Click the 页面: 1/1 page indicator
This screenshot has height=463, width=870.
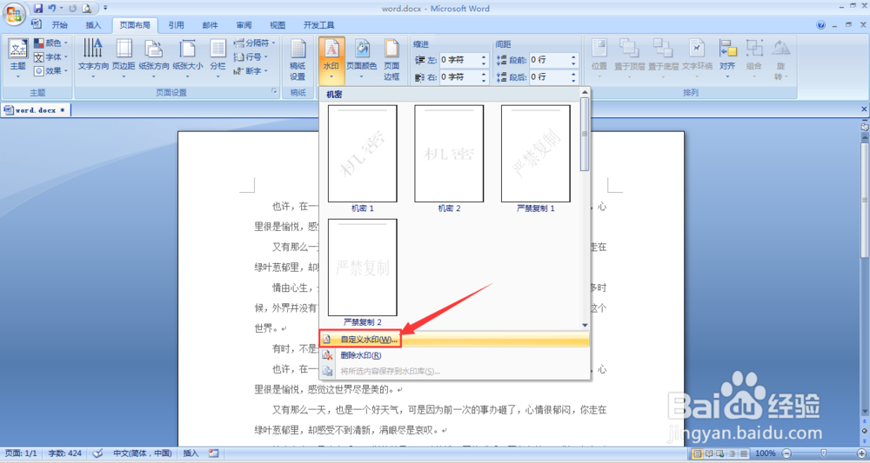click(20, 453)
